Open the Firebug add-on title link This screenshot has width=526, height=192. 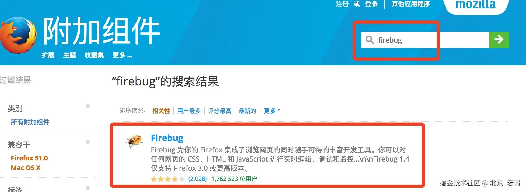click(167, 138)
